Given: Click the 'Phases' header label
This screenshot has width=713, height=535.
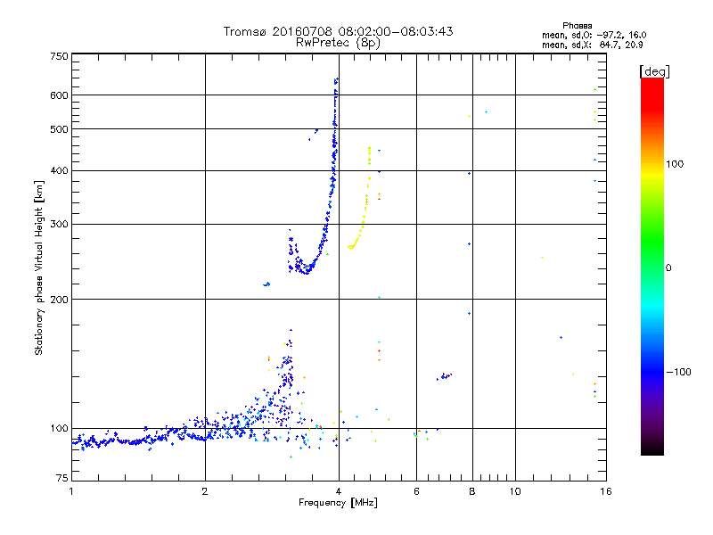Looking at the screenshot, I should tap(577, 26).
